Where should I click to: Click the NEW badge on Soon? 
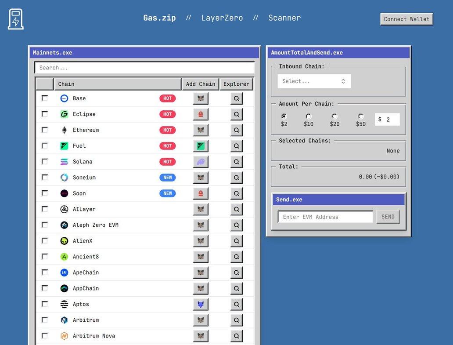168,193
